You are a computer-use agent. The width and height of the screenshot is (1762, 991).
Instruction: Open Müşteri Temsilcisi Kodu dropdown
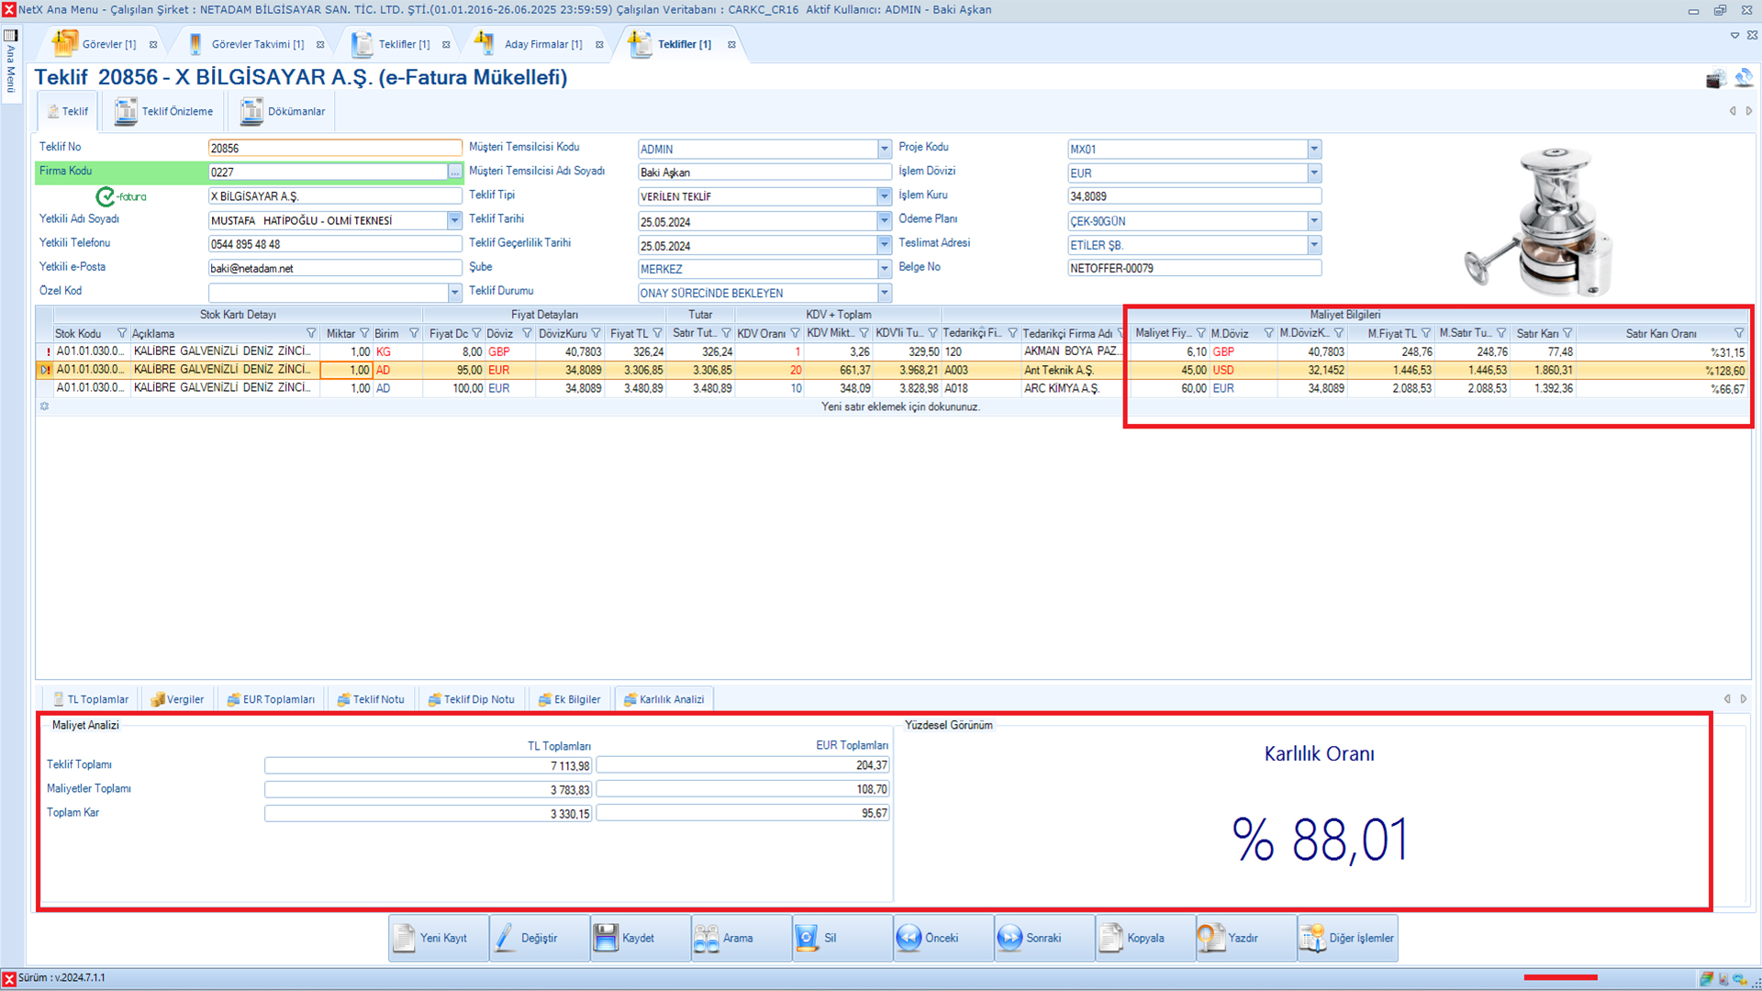(x=884, y=149)
